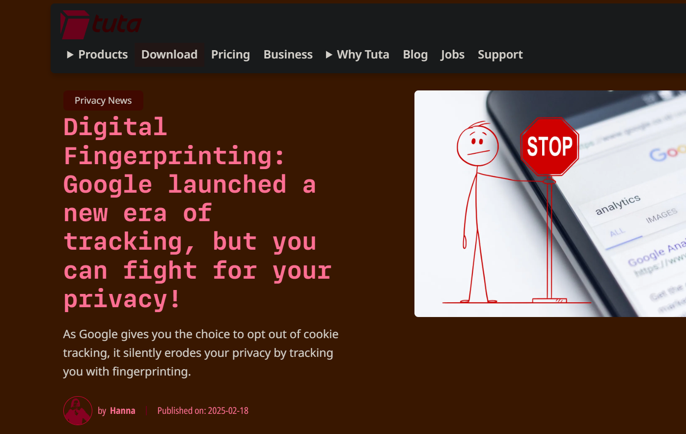Screen dimensions: 686x434
Task: Open the Blog link in navigation
Action: pyautogui.click(x=415, y=55)
